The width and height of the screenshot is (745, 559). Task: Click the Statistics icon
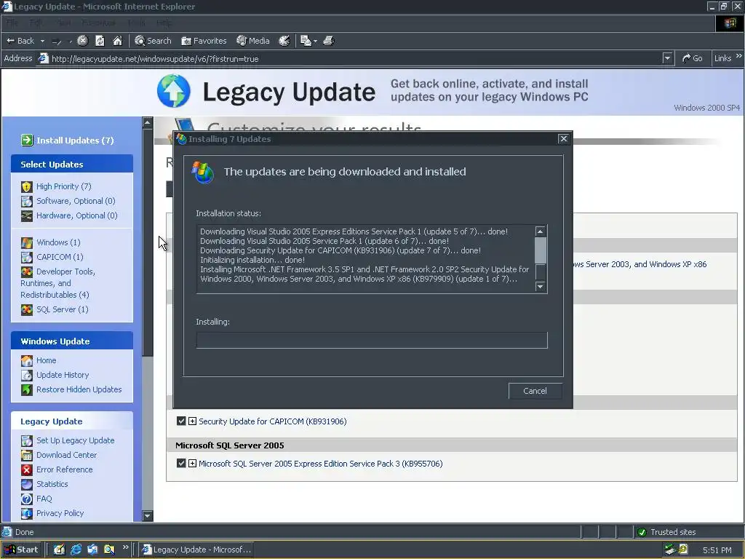[x=27, y=484]
